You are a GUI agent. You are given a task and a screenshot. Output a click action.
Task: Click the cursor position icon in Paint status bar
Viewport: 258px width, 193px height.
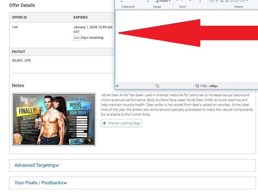point(117,86)
